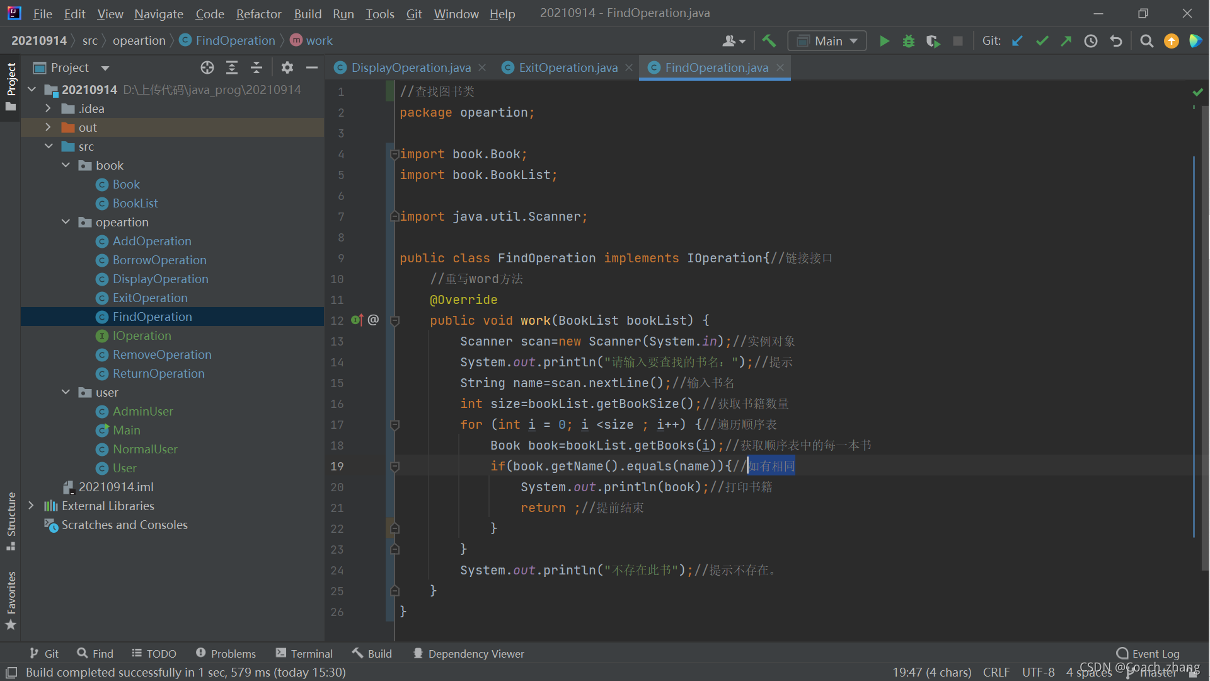
Task: Update project with Git blue arrow
Action: 1017,41
